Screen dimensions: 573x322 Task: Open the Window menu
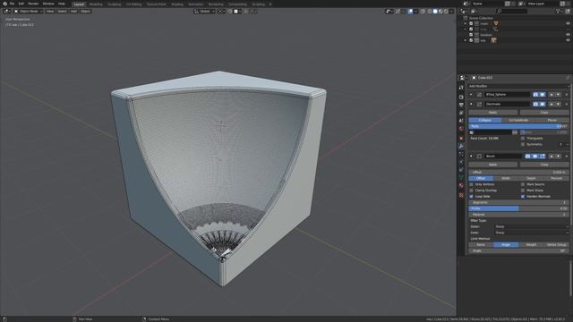[48, 4]
